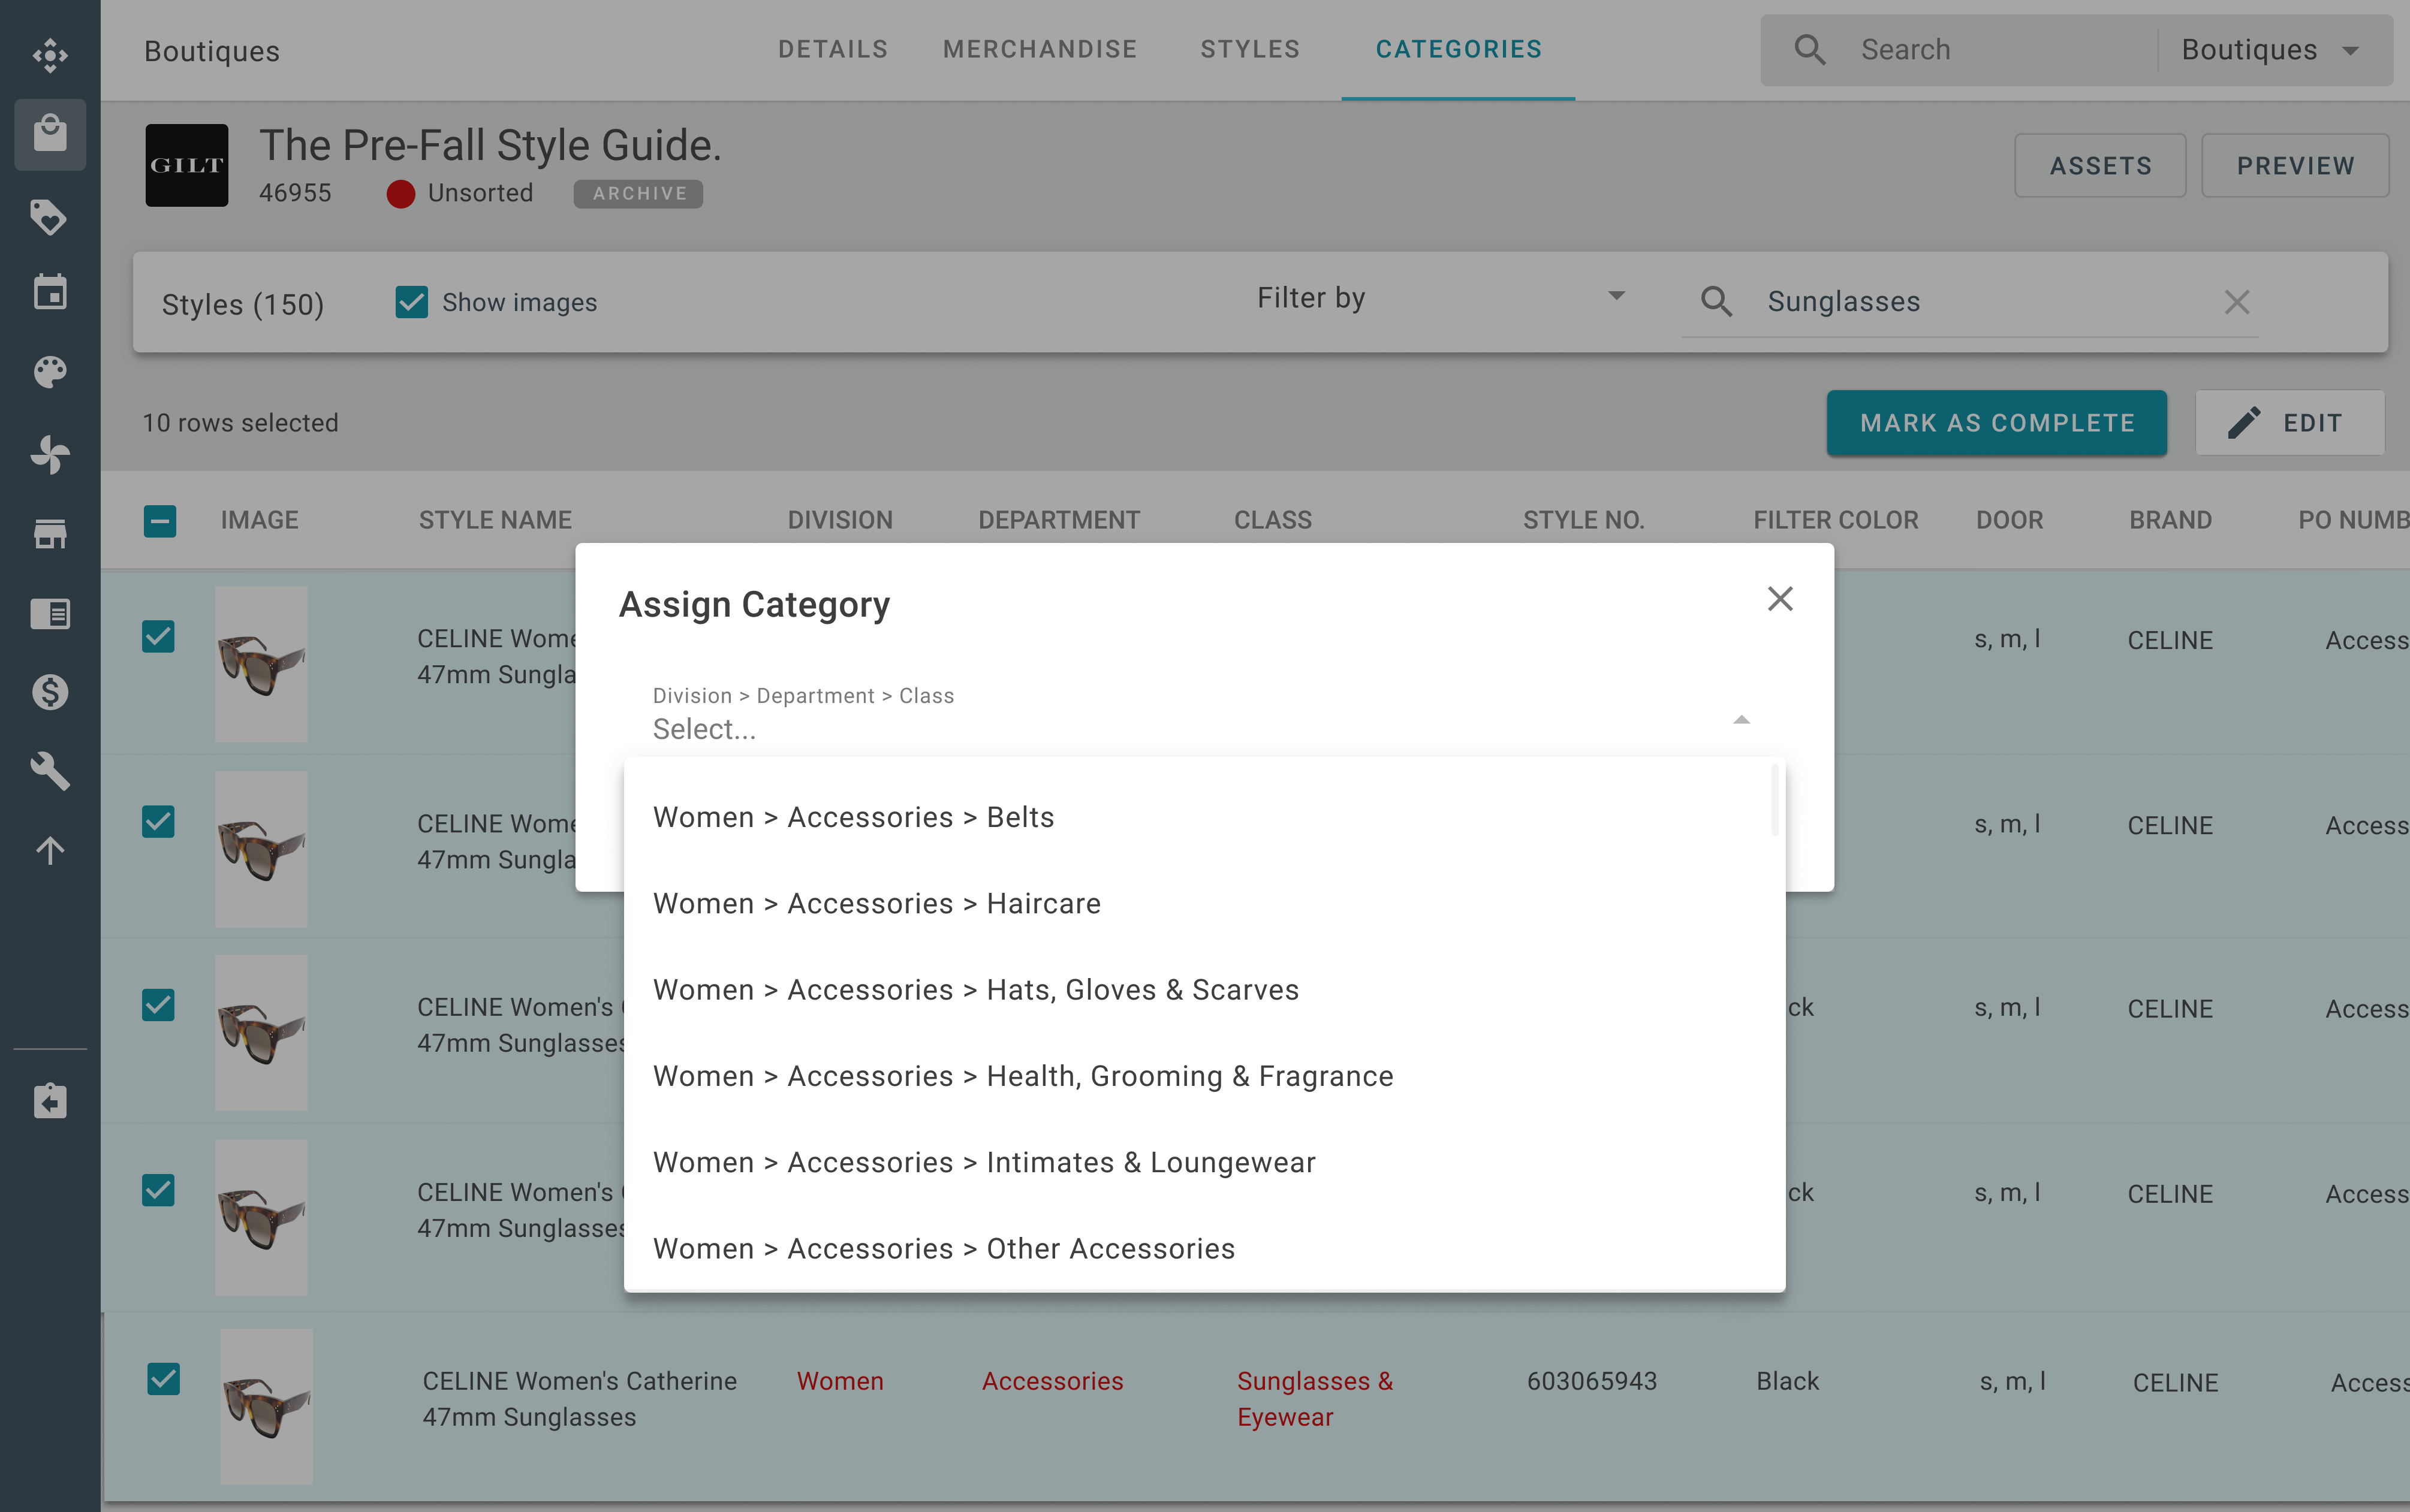Screen dimensions: 2410x1512
Task: Click the EDIT button with pencil
Action: coord(2289,423)
